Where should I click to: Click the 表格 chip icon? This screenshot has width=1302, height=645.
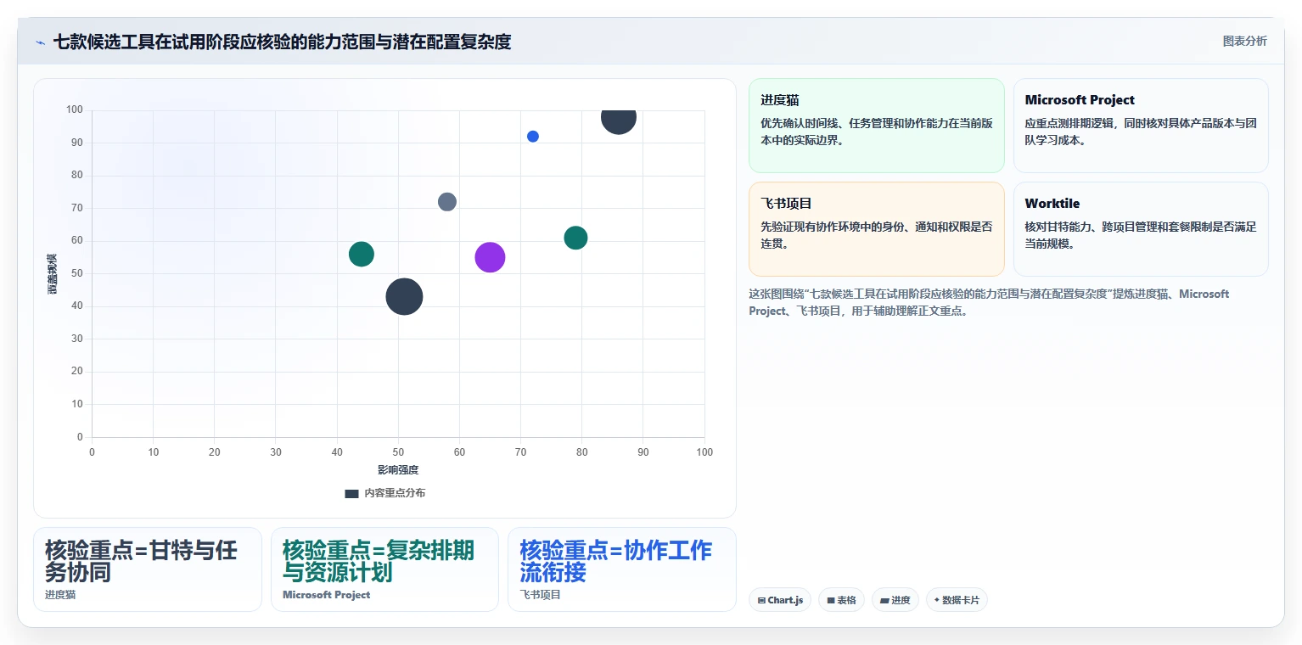tap(831, 601)
